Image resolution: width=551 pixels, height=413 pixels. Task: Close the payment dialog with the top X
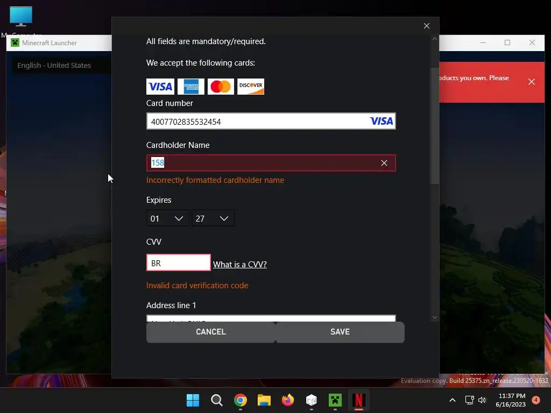coord(427,26)
